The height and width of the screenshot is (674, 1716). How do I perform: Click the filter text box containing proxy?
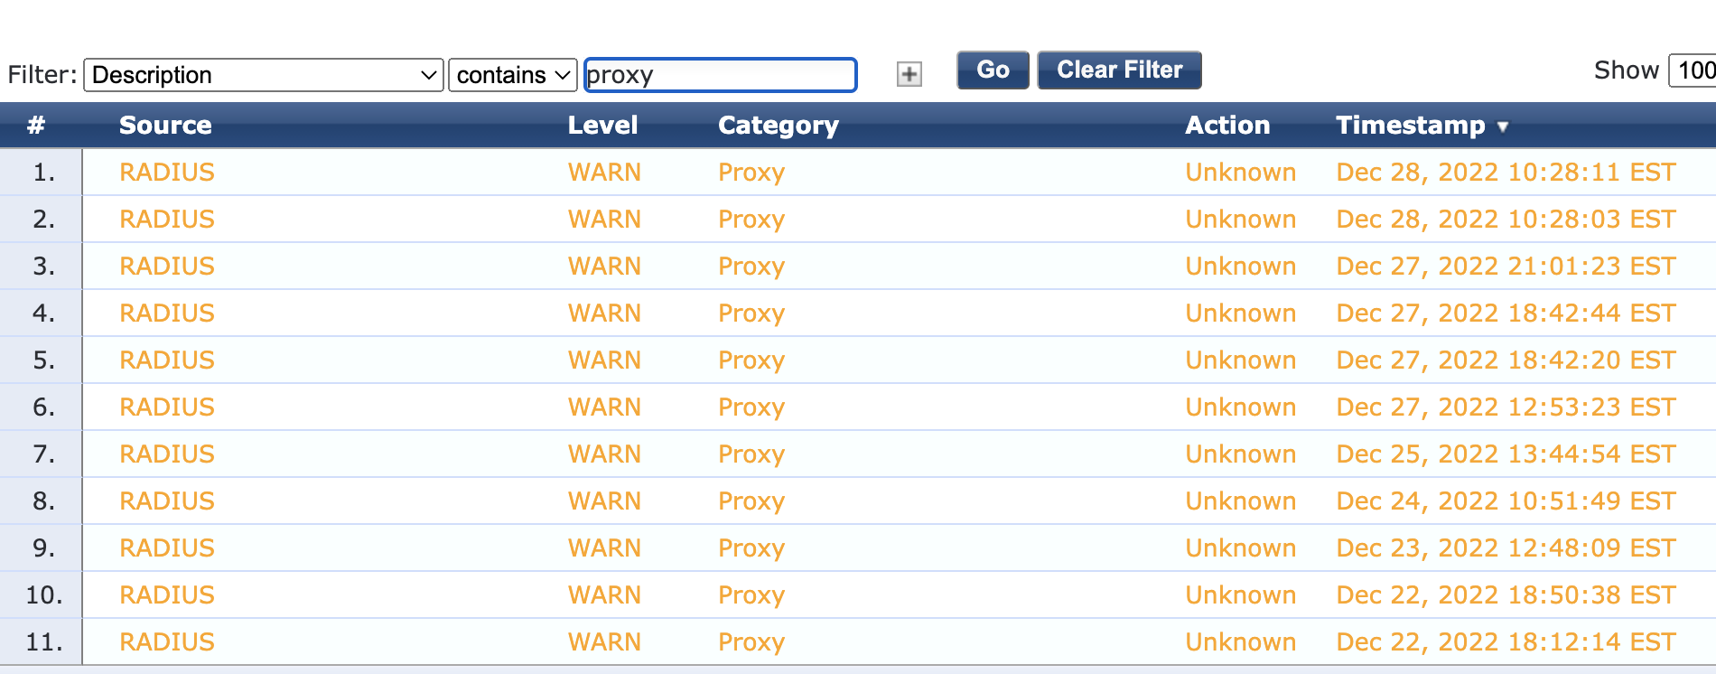tap(720, 75)
